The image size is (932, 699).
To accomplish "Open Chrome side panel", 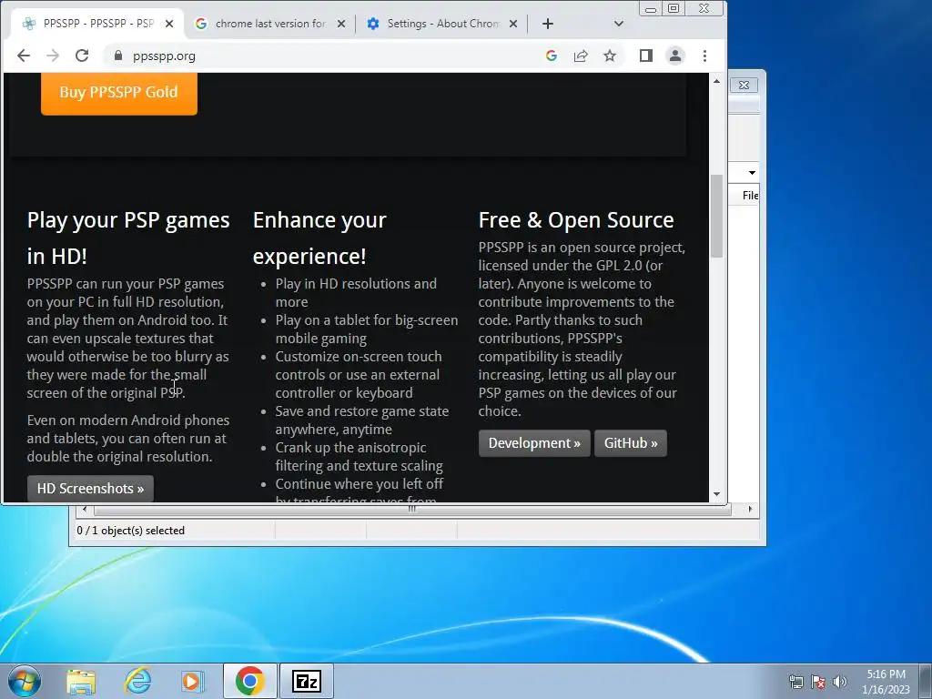I will click(646, 56).
